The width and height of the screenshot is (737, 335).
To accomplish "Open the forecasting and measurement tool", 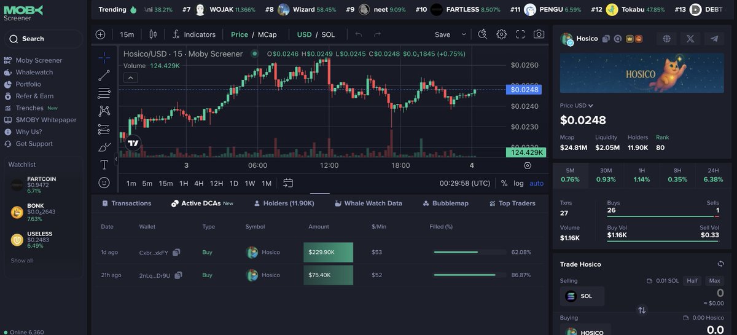I will 104,129.
